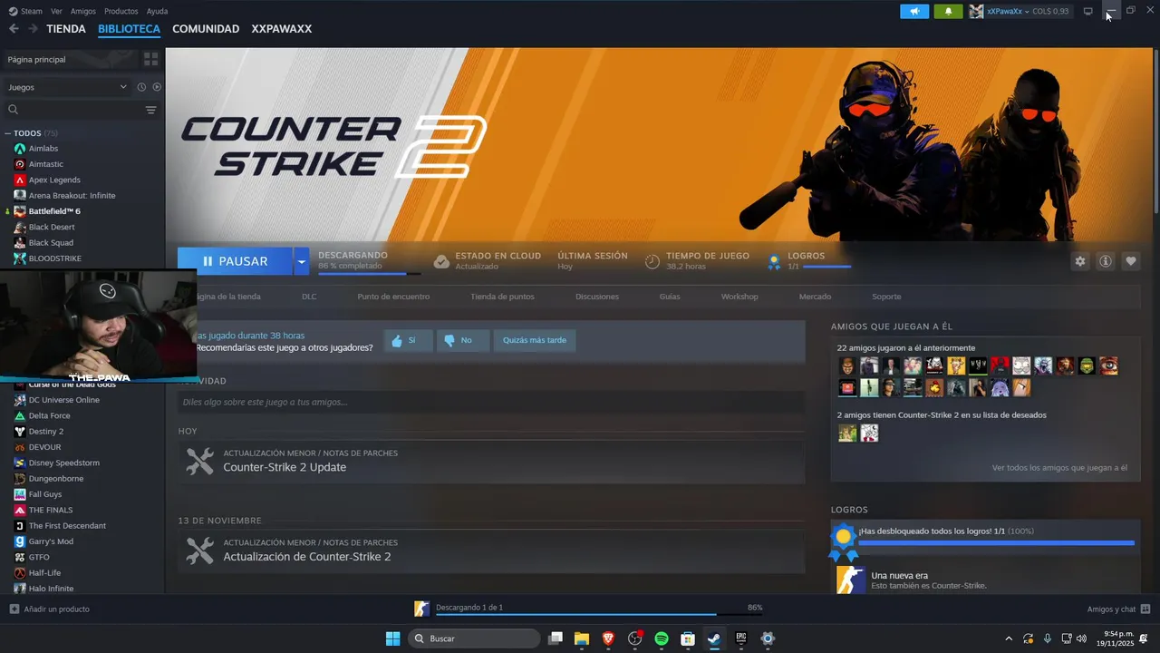
Task: Collapse the TODOS games category
Action: [9, 133]
